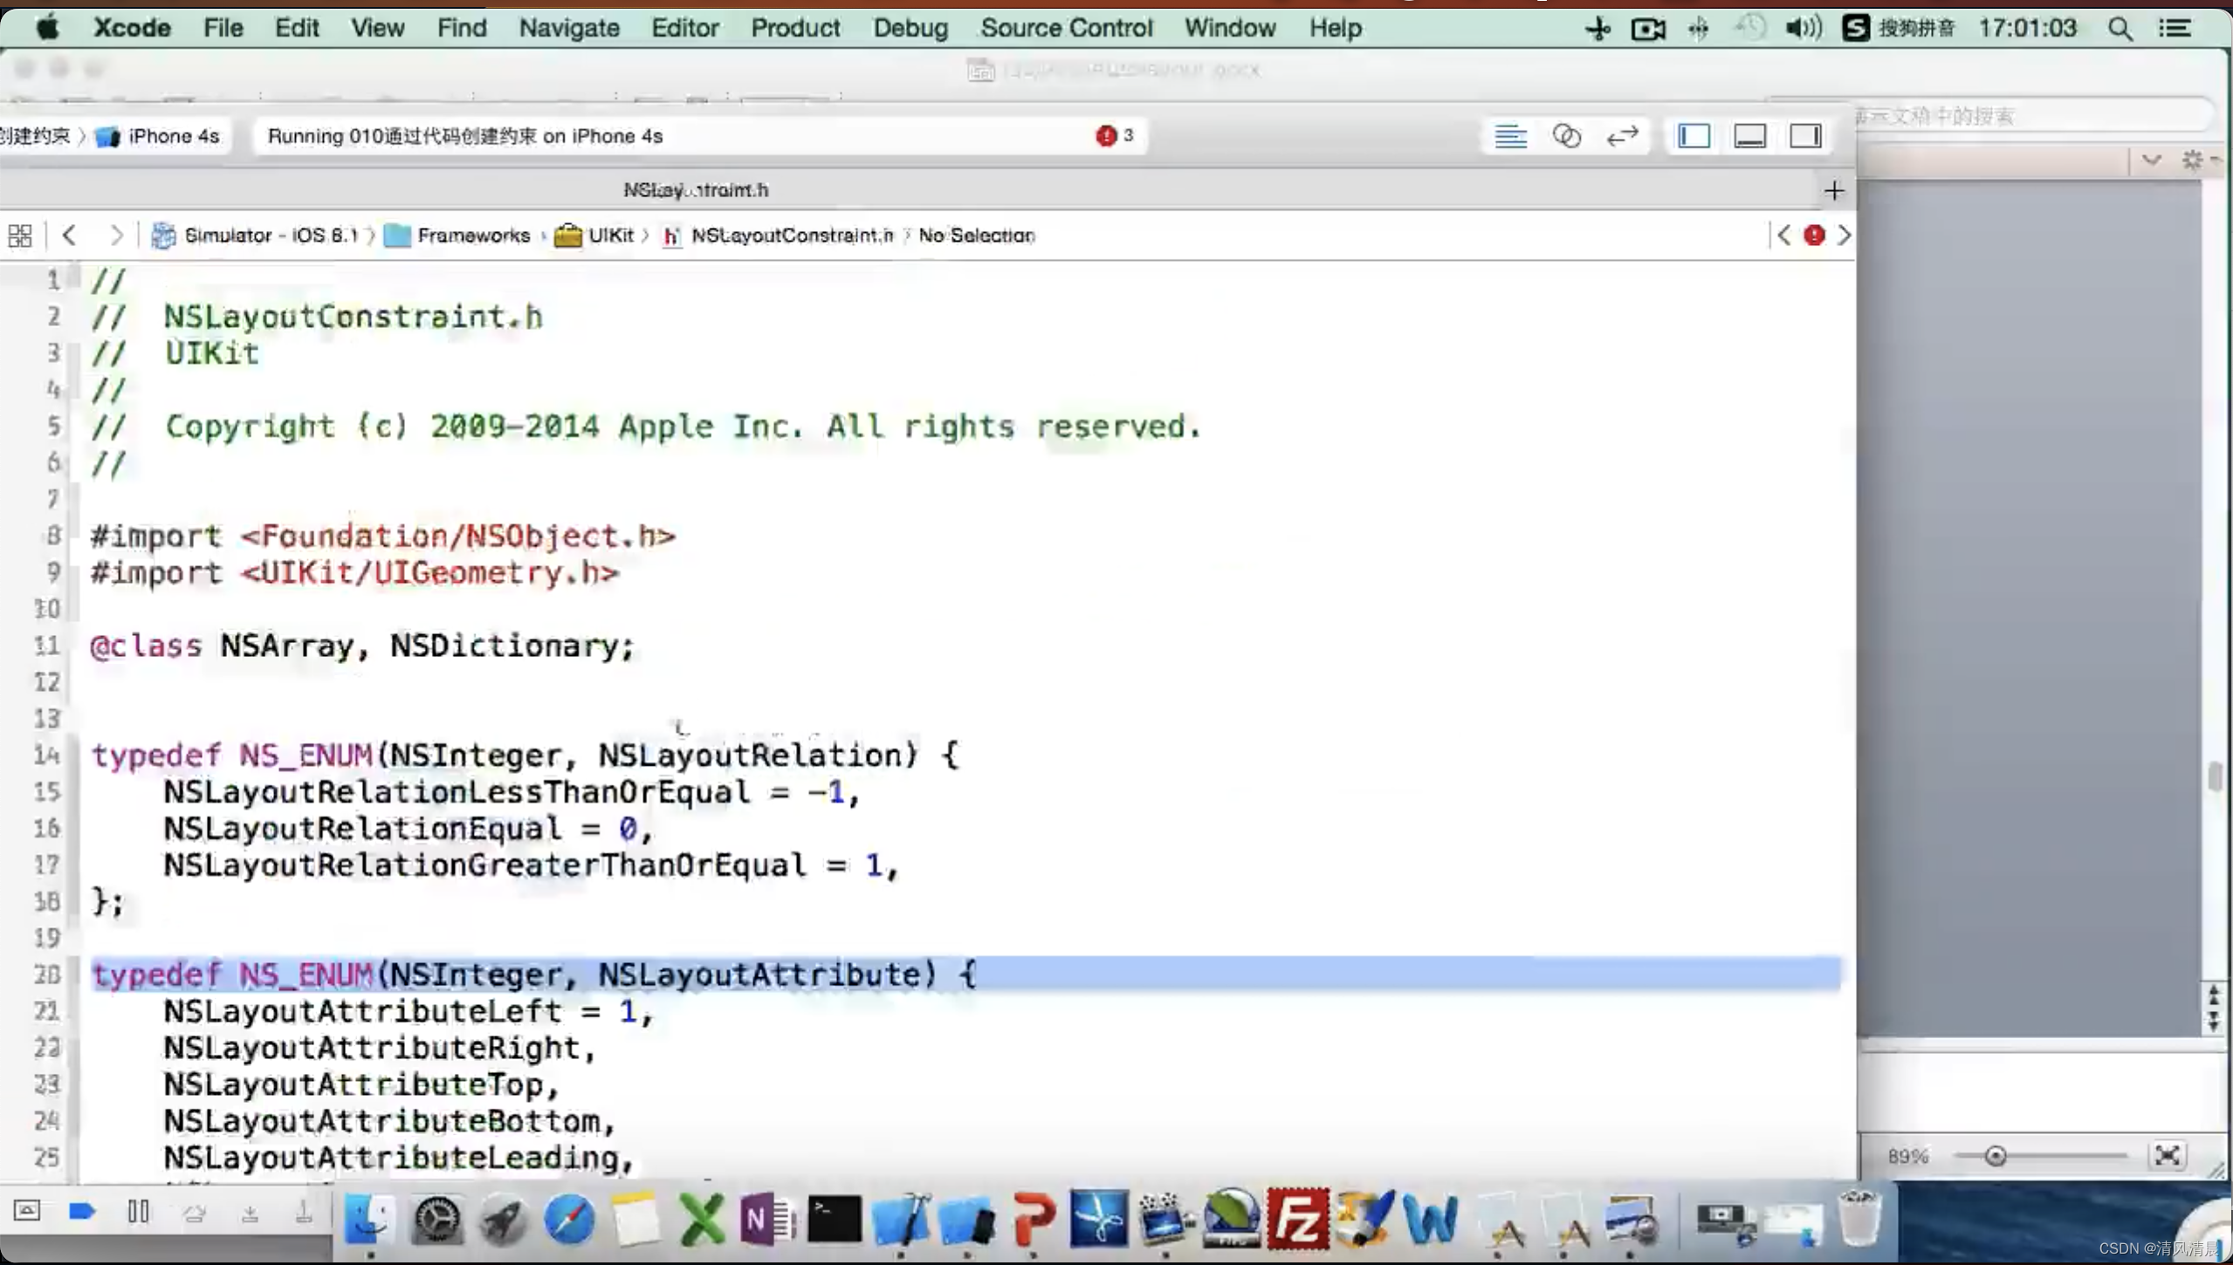Open the Assistant editor view

coord(1566,136)
